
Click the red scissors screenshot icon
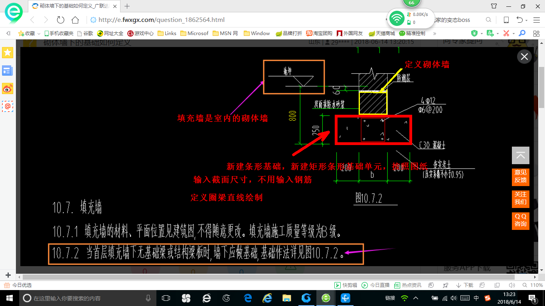[x=506, y=33]
